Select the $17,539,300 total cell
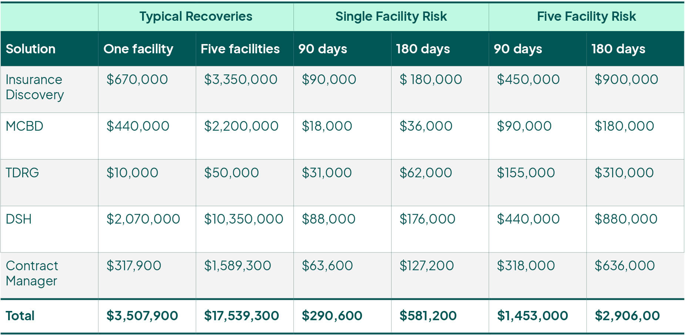The width and height of the screenshot is (685, 335). (241, 316)
